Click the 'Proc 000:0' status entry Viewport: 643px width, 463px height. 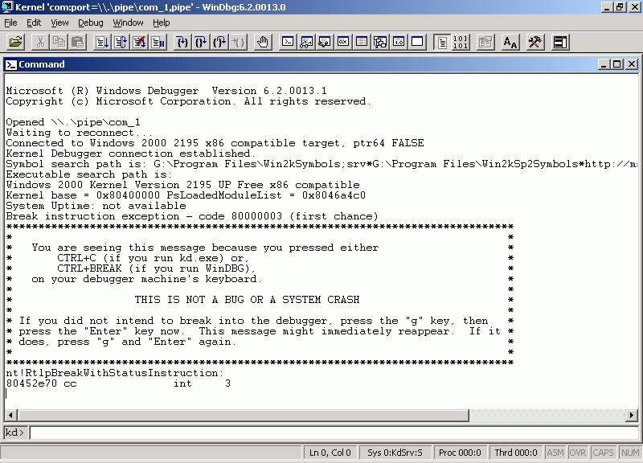point(460,453)
